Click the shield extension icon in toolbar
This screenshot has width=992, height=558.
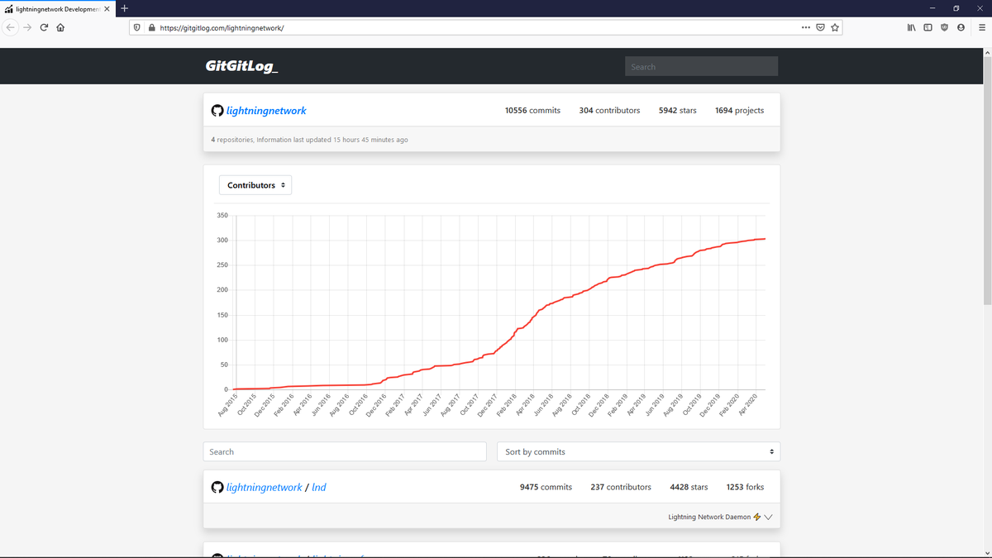(944, 27)
